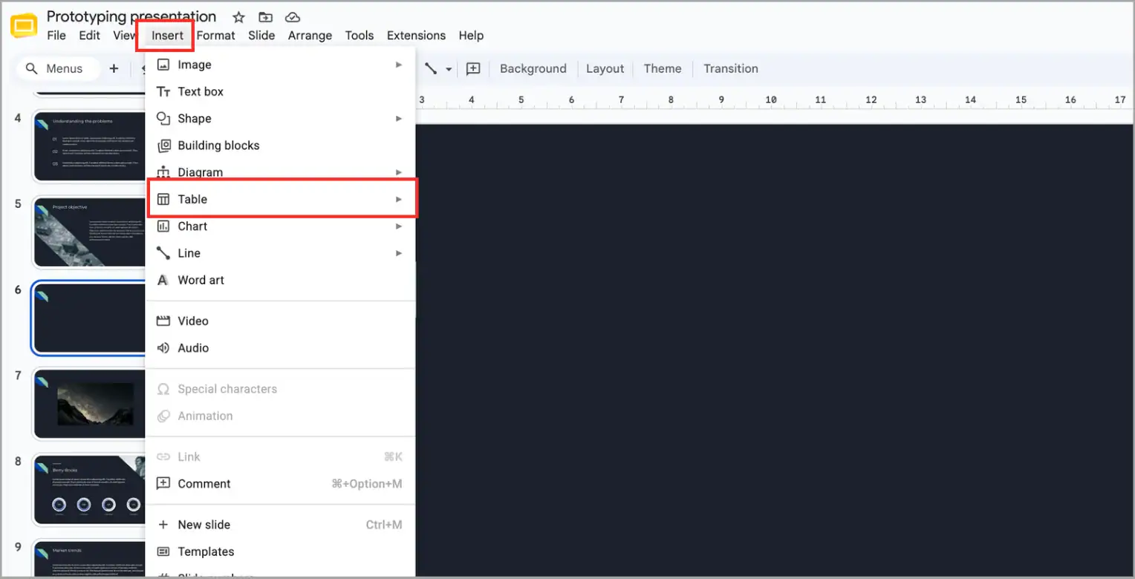Viewport: 1135px width, 579px height.
Task: Open line tool dropdown arrow
Action: click(x=449, y=69)
